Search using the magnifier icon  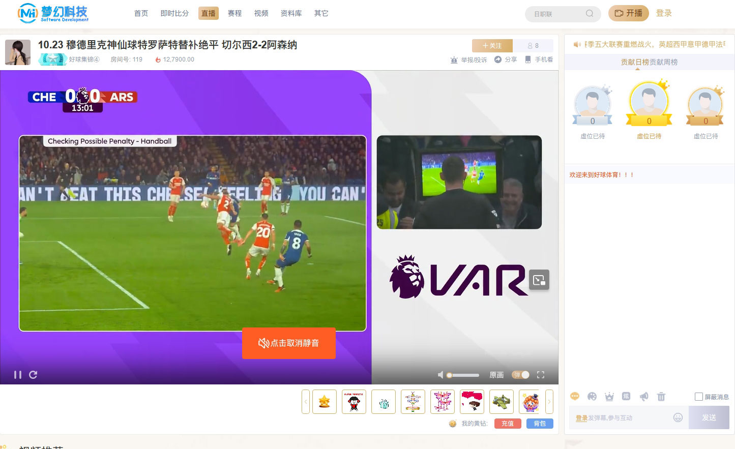pos(590,14)
